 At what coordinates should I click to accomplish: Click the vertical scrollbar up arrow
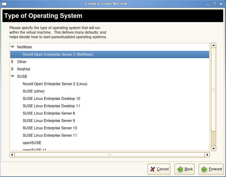[x=213, y=46]
